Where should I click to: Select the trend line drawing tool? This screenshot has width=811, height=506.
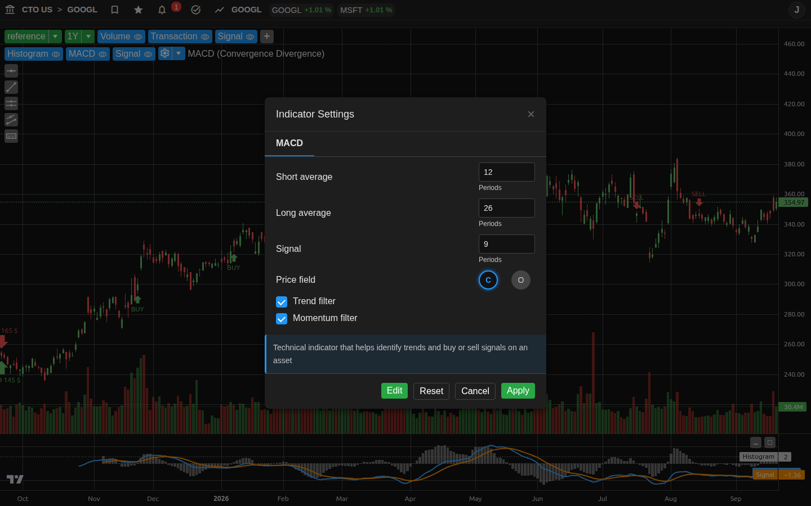(11, 87)
